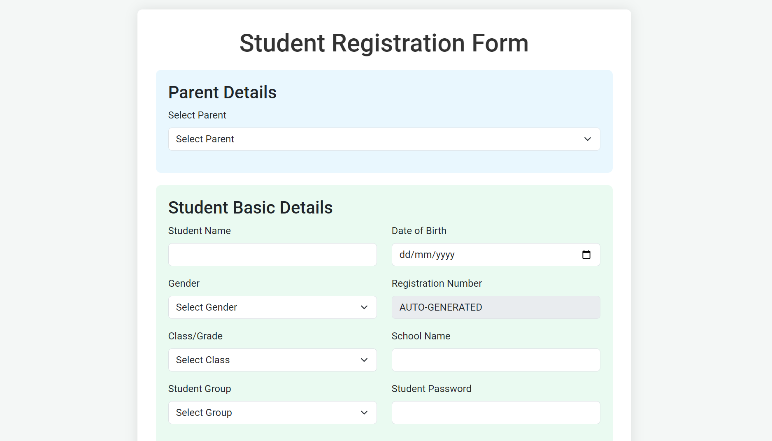
Task: Click the AUTO-GENERATED registration number field
Action: tap(496, 307)
